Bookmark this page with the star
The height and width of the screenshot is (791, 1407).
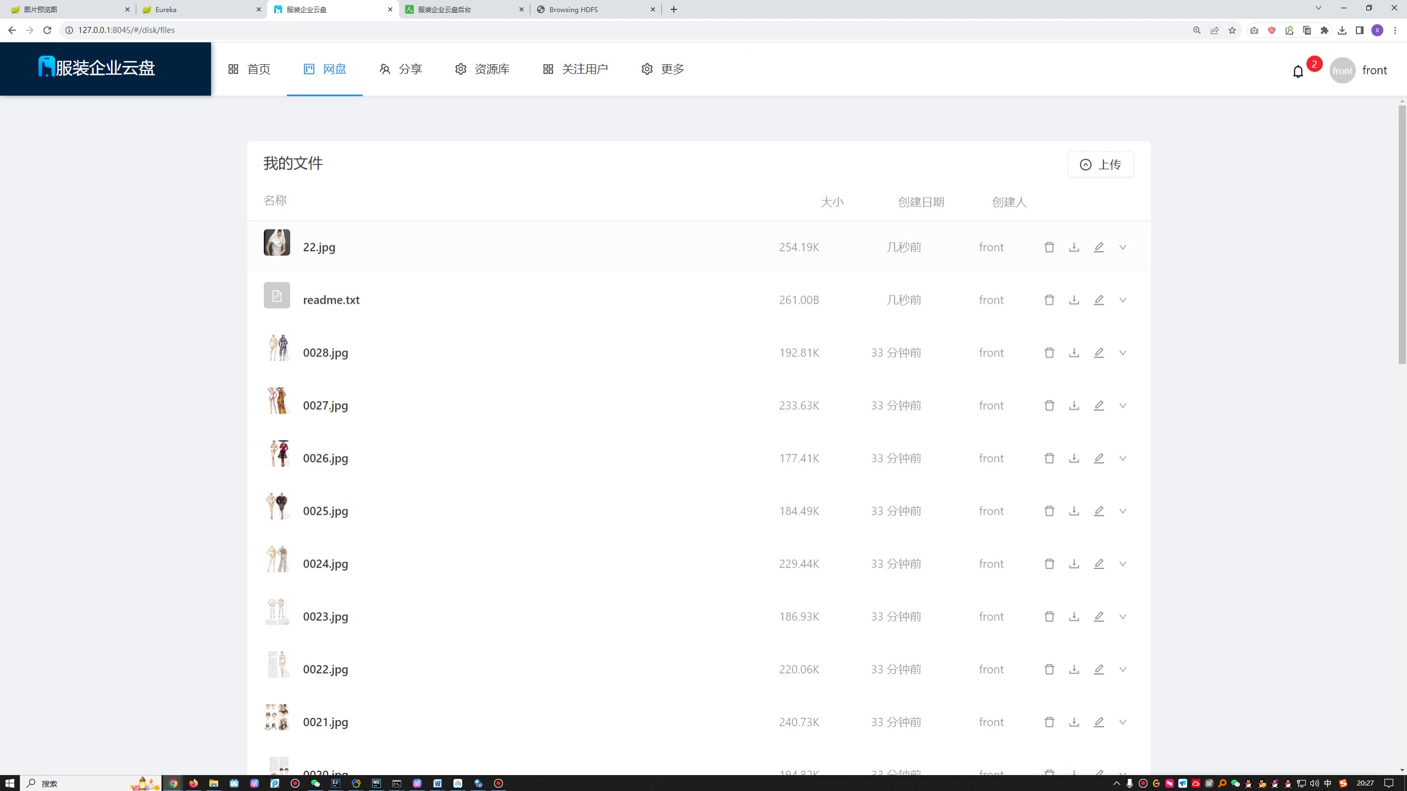(x=1232, y=30)
